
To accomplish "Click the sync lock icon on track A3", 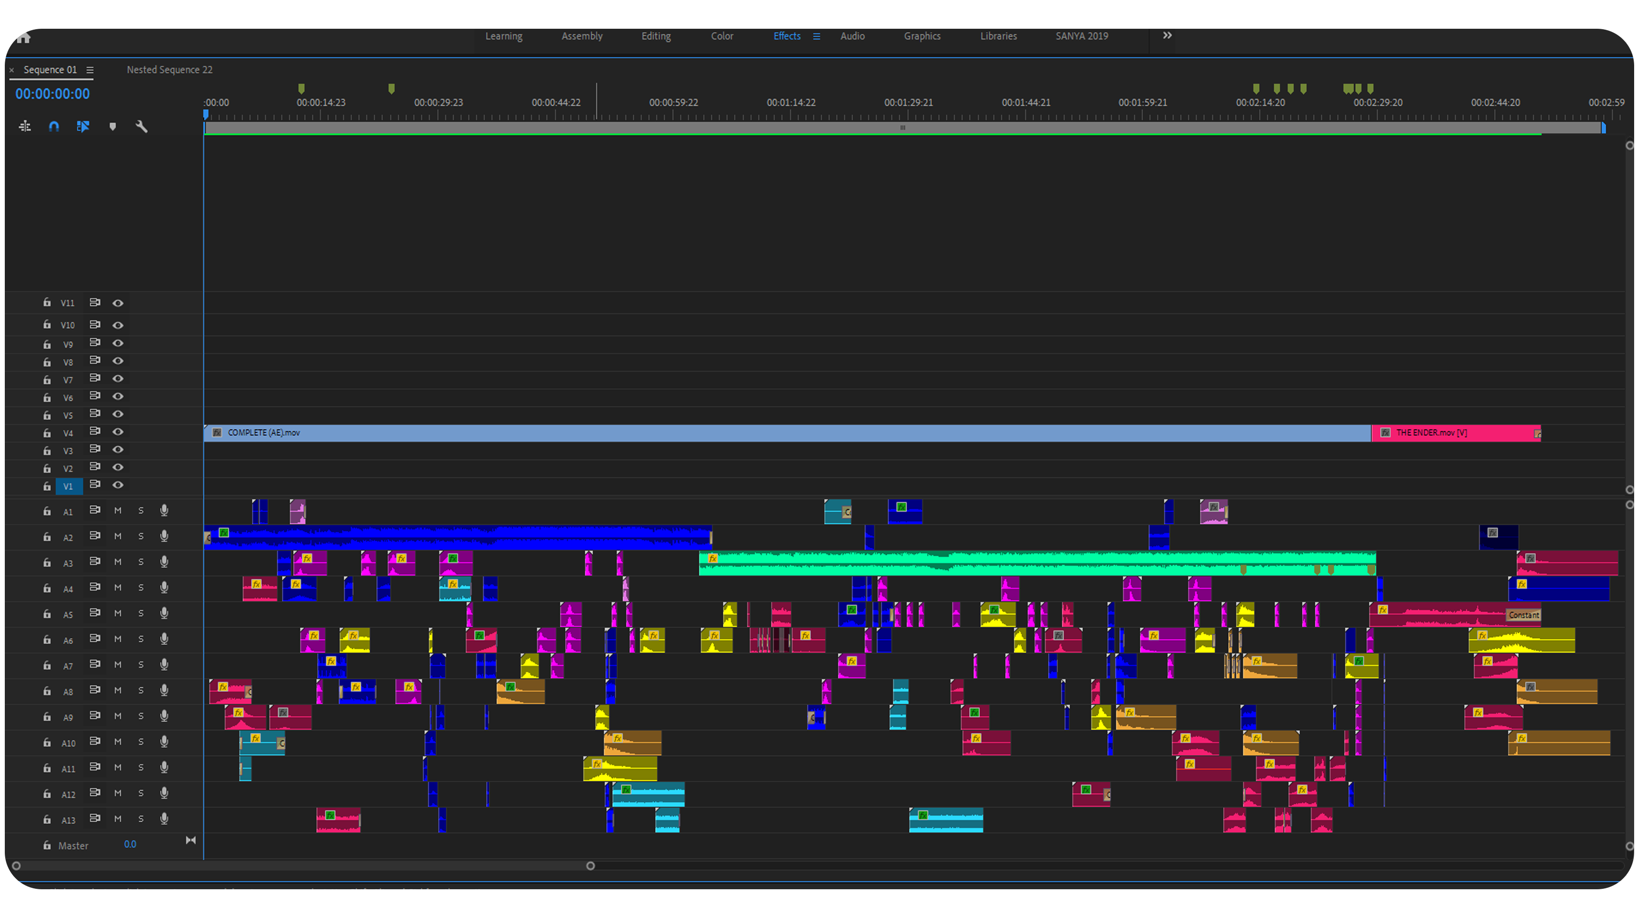I will click(95, 562).
